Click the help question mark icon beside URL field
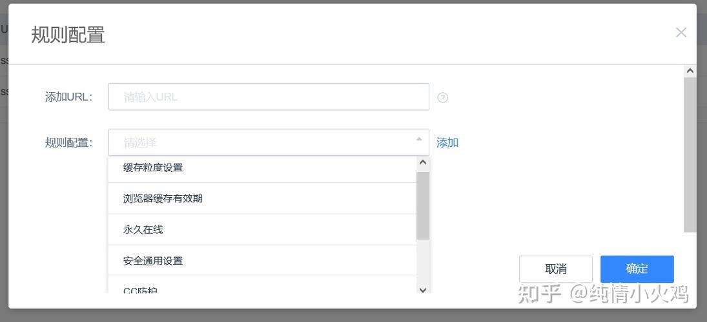The image size is (707, 322). [443, 97]
